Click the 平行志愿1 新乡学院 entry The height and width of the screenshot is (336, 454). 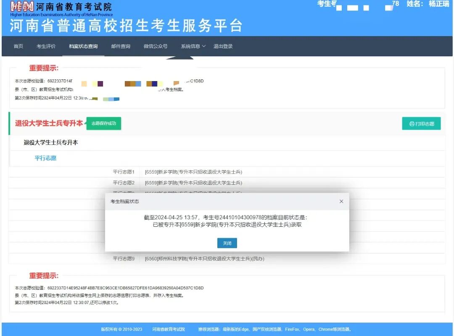193,172
